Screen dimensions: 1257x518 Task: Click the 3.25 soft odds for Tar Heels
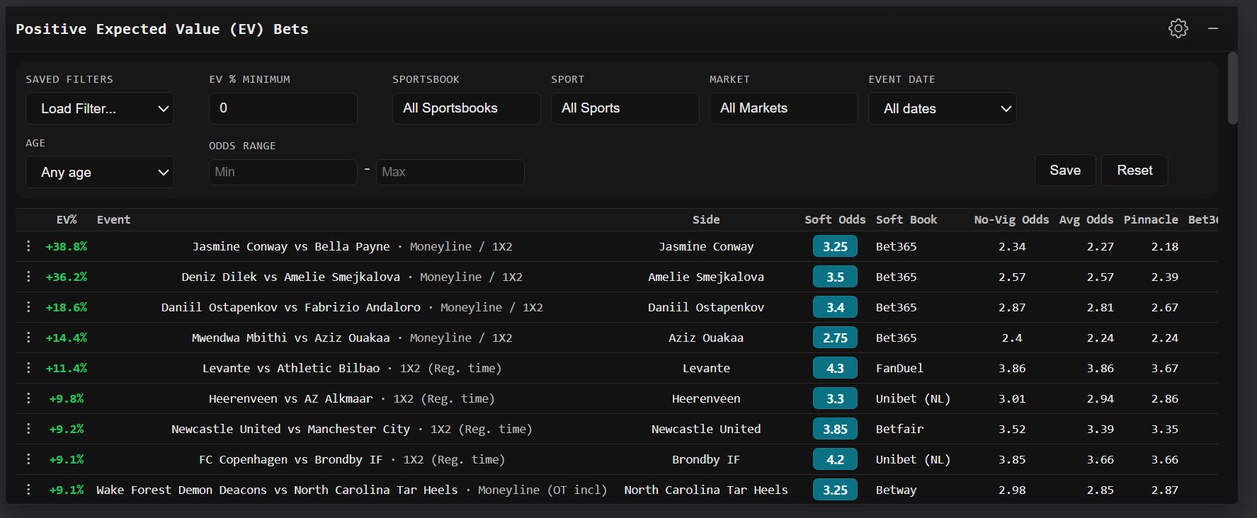(x=835, y=490)
